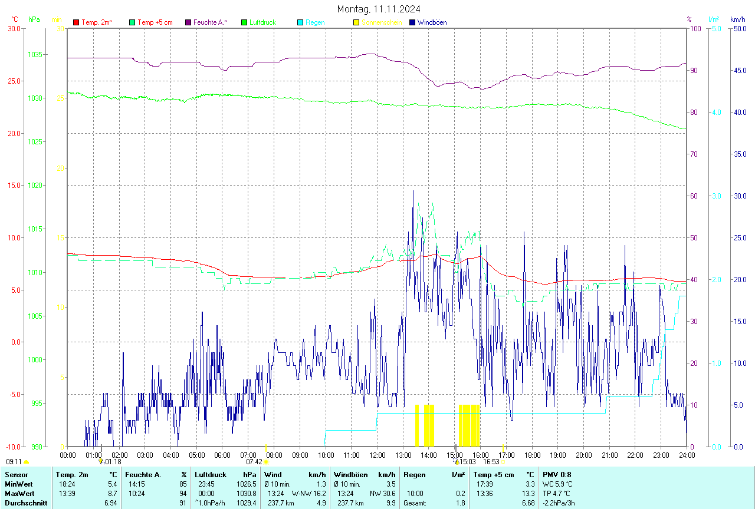Click the red Temp. 2m legend swatch
Screen dimensions: 755x509
point(76,22)
